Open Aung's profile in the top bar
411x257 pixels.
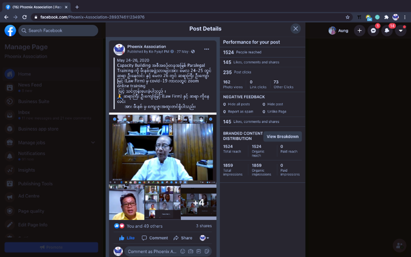tap(338, 30)
